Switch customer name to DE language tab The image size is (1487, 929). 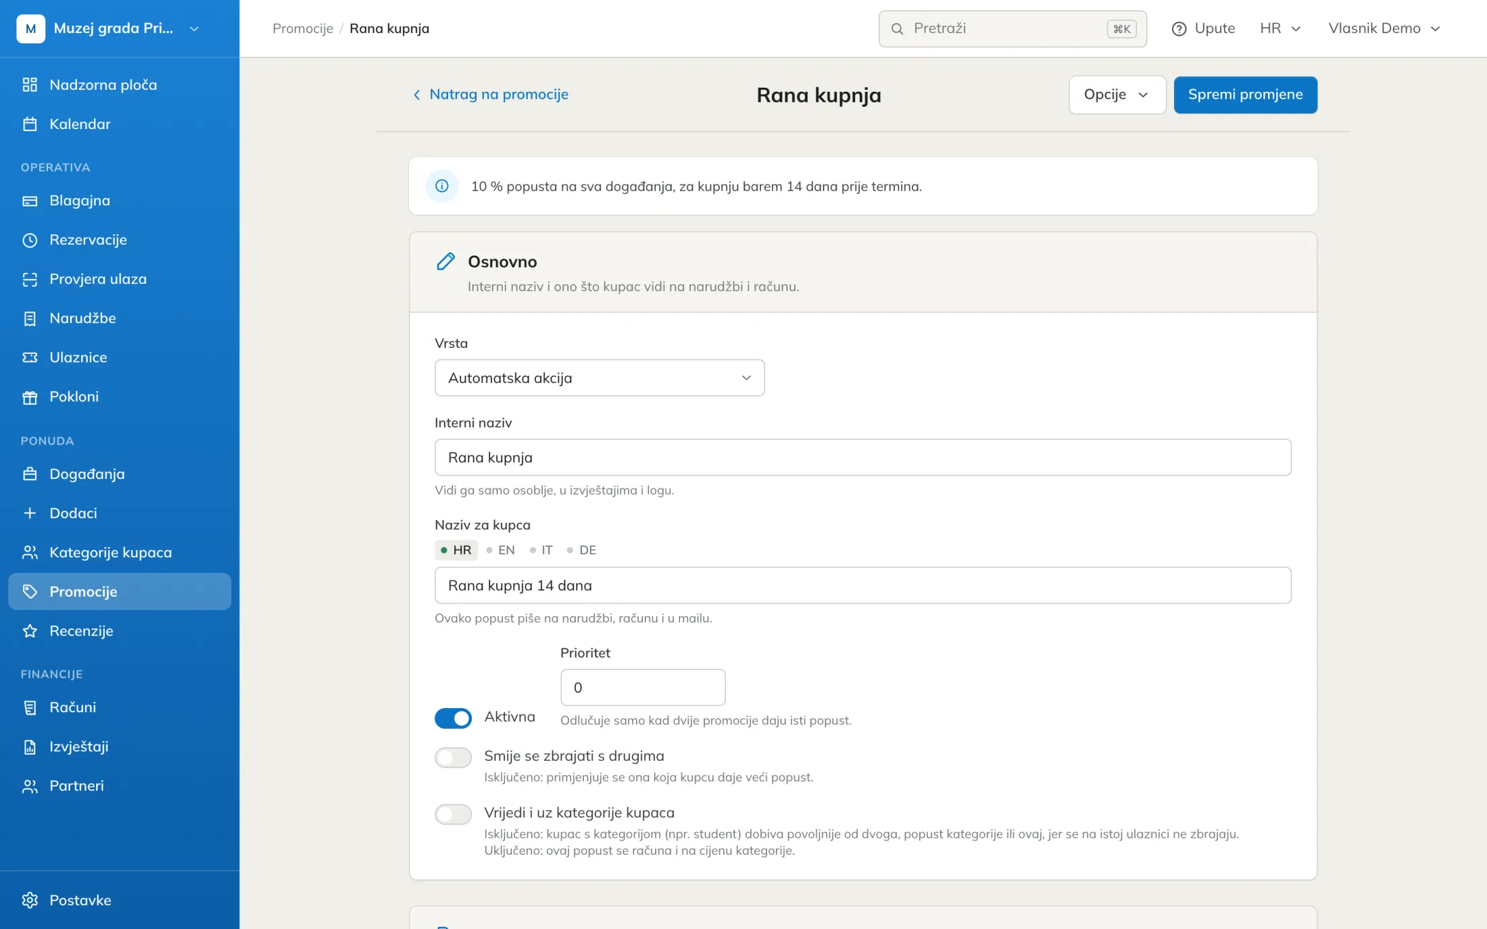582,550
